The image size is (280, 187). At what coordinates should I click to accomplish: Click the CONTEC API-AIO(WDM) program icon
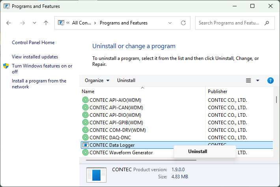(x=85, y=100)
